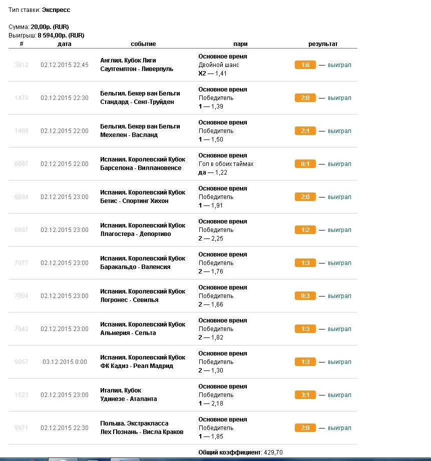Image resolution: width=431 pixels, height=461 pixels.
Task: Click 'выиграл' link for Бетис - Спортинг Хихон
Action: tap(339, 197)
